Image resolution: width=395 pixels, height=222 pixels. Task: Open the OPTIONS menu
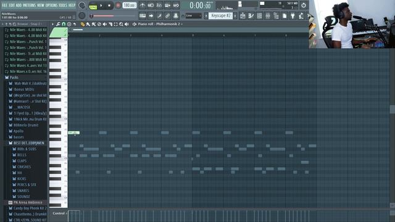[x=51, y=5]
